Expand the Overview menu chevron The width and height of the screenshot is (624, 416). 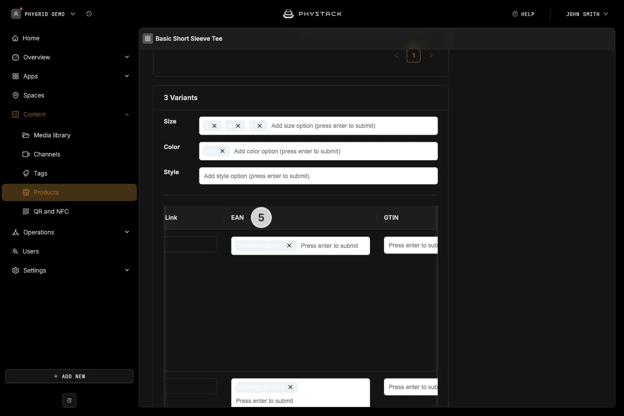coord(127,57)
